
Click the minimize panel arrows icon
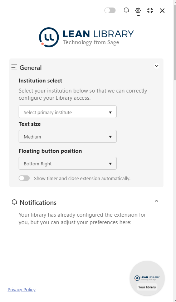(150, 10)
